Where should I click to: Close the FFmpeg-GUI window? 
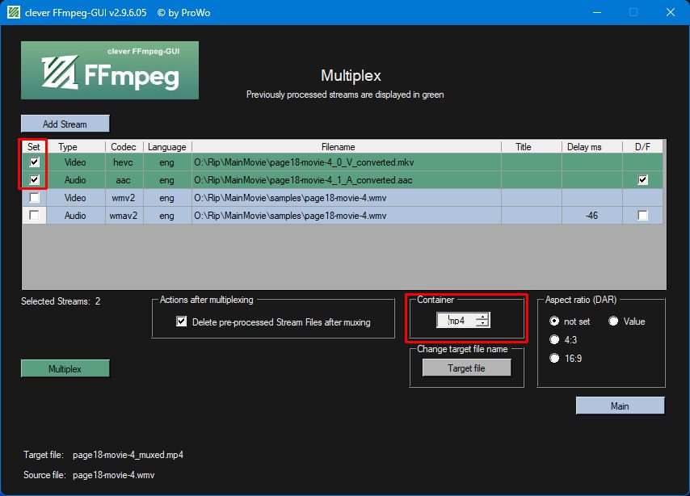pos(670,12)
